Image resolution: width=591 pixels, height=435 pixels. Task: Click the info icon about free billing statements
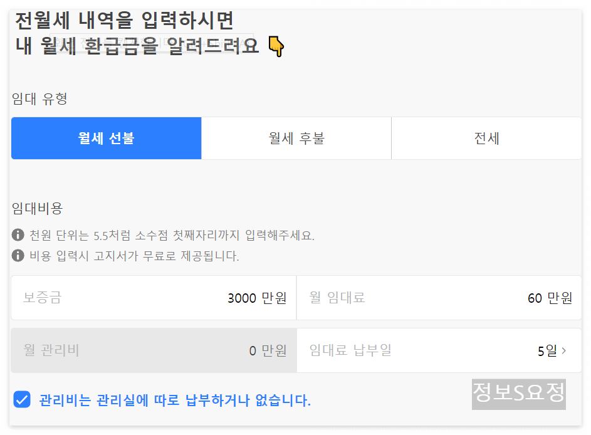[16, 254]
